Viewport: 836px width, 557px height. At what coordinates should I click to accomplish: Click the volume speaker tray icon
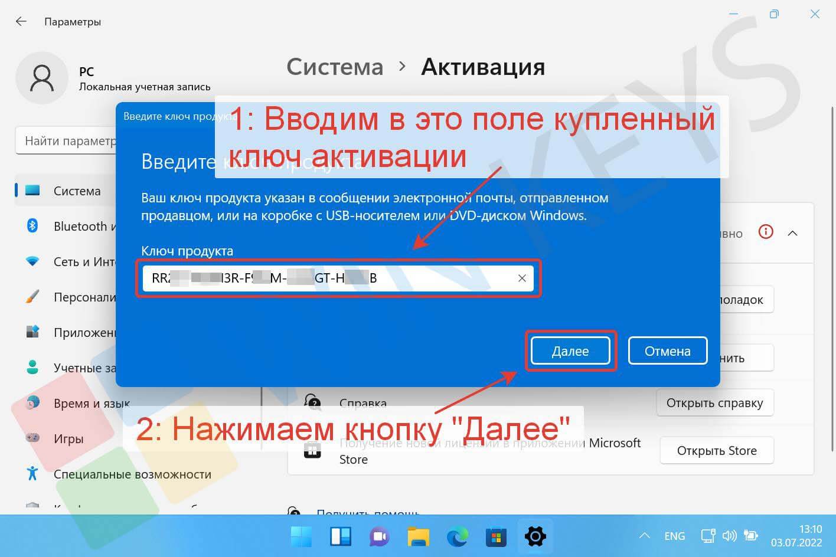click(730, 536)
